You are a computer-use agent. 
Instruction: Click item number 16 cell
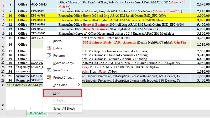click(10, 44)
